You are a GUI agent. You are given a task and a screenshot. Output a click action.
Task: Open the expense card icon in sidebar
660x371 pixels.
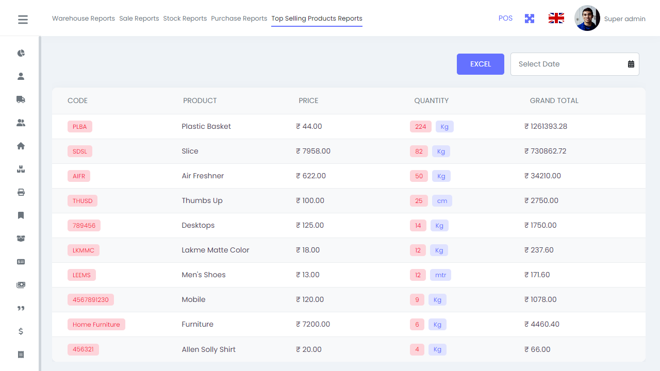coord(21,262)
